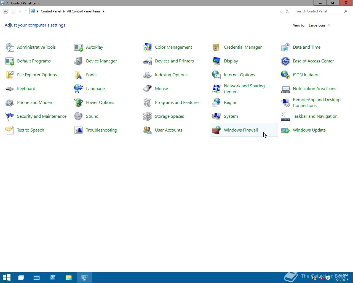
Task: Open Server Manager from the taskbar
Action: (37, 277)
